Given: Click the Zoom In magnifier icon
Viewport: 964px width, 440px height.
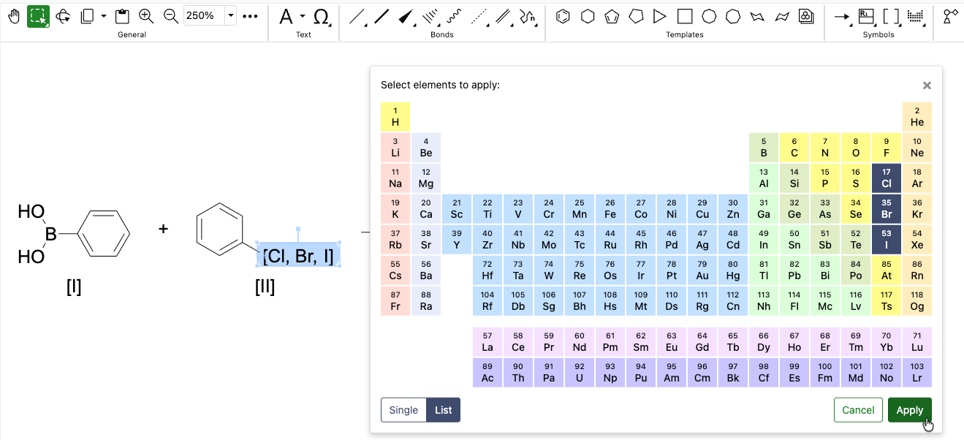Looking at the screenshot, I should pos(146,16).
